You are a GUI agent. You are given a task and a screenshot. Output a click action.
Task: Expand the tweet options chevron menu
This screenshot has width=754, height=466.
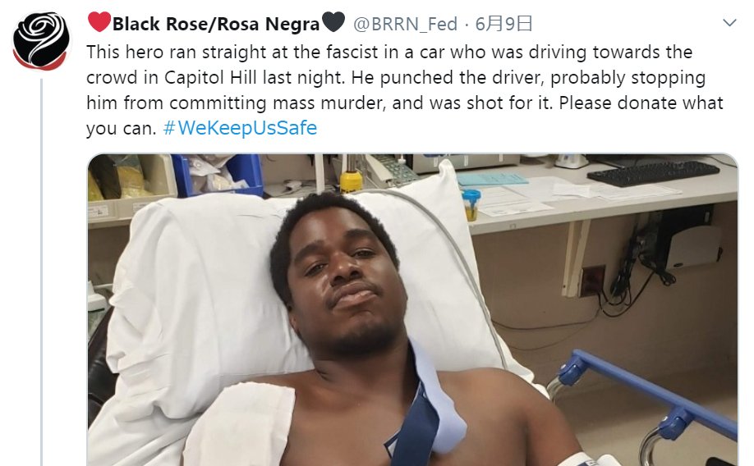point(729,23)
